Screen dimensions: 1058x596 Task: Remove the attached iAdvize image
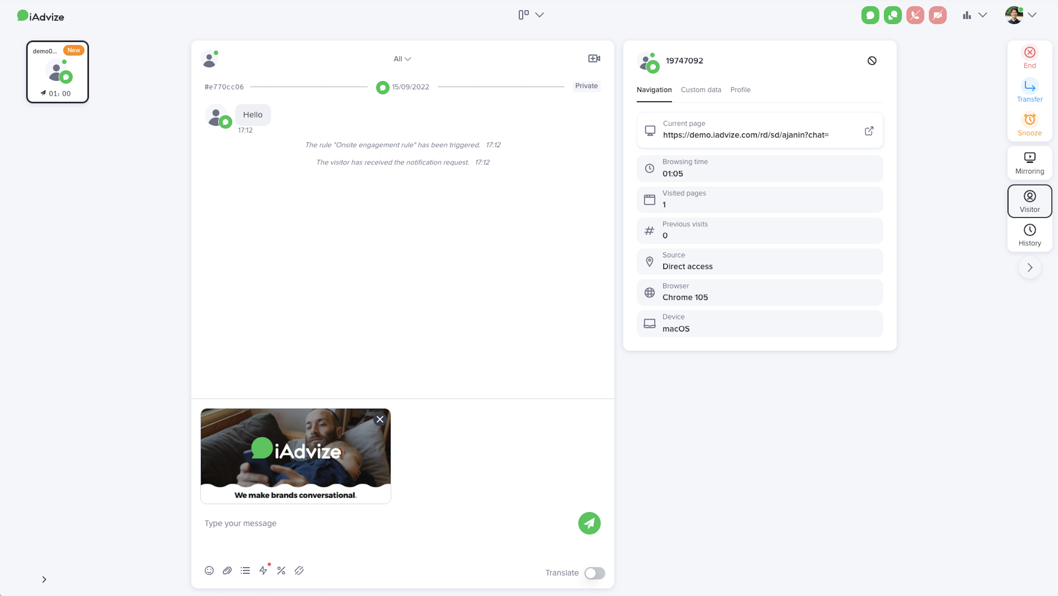pos(380,419)
